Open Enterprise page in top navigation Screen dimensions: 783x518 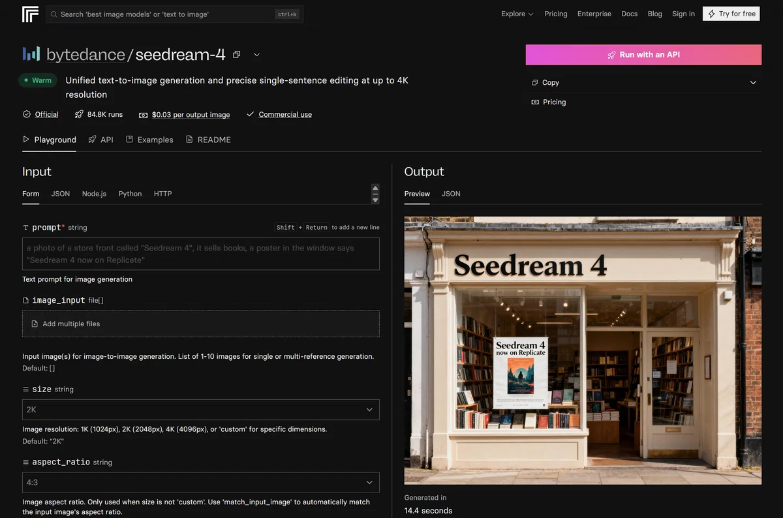pyautogui.click(x=594, y=14)
